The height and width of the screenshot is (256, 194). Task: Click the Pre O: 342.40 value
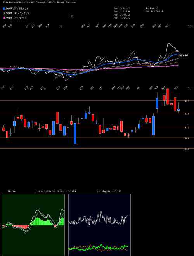[122, 9]
